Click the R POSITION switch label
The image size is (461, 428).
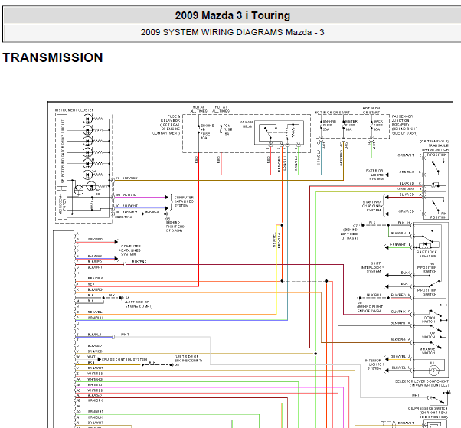point(436,155)
